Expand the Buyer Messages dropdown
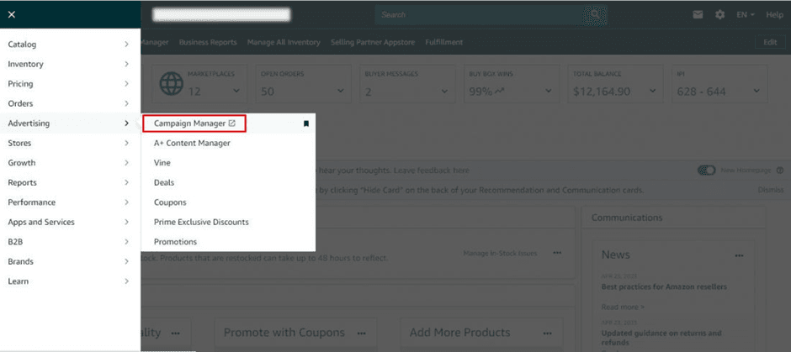Viewport: 791px width, 352px height. 444,91
